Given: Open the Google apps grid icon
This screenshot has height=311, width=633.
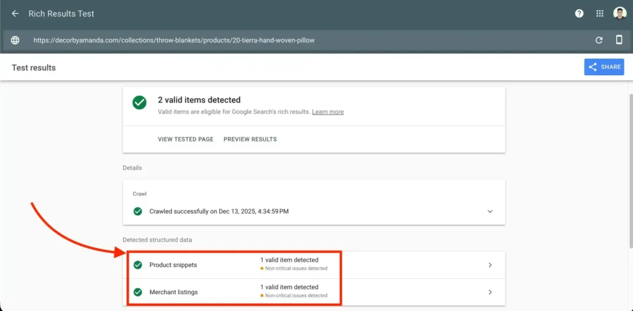Looking at the screenshot, I should coord(600,14).
